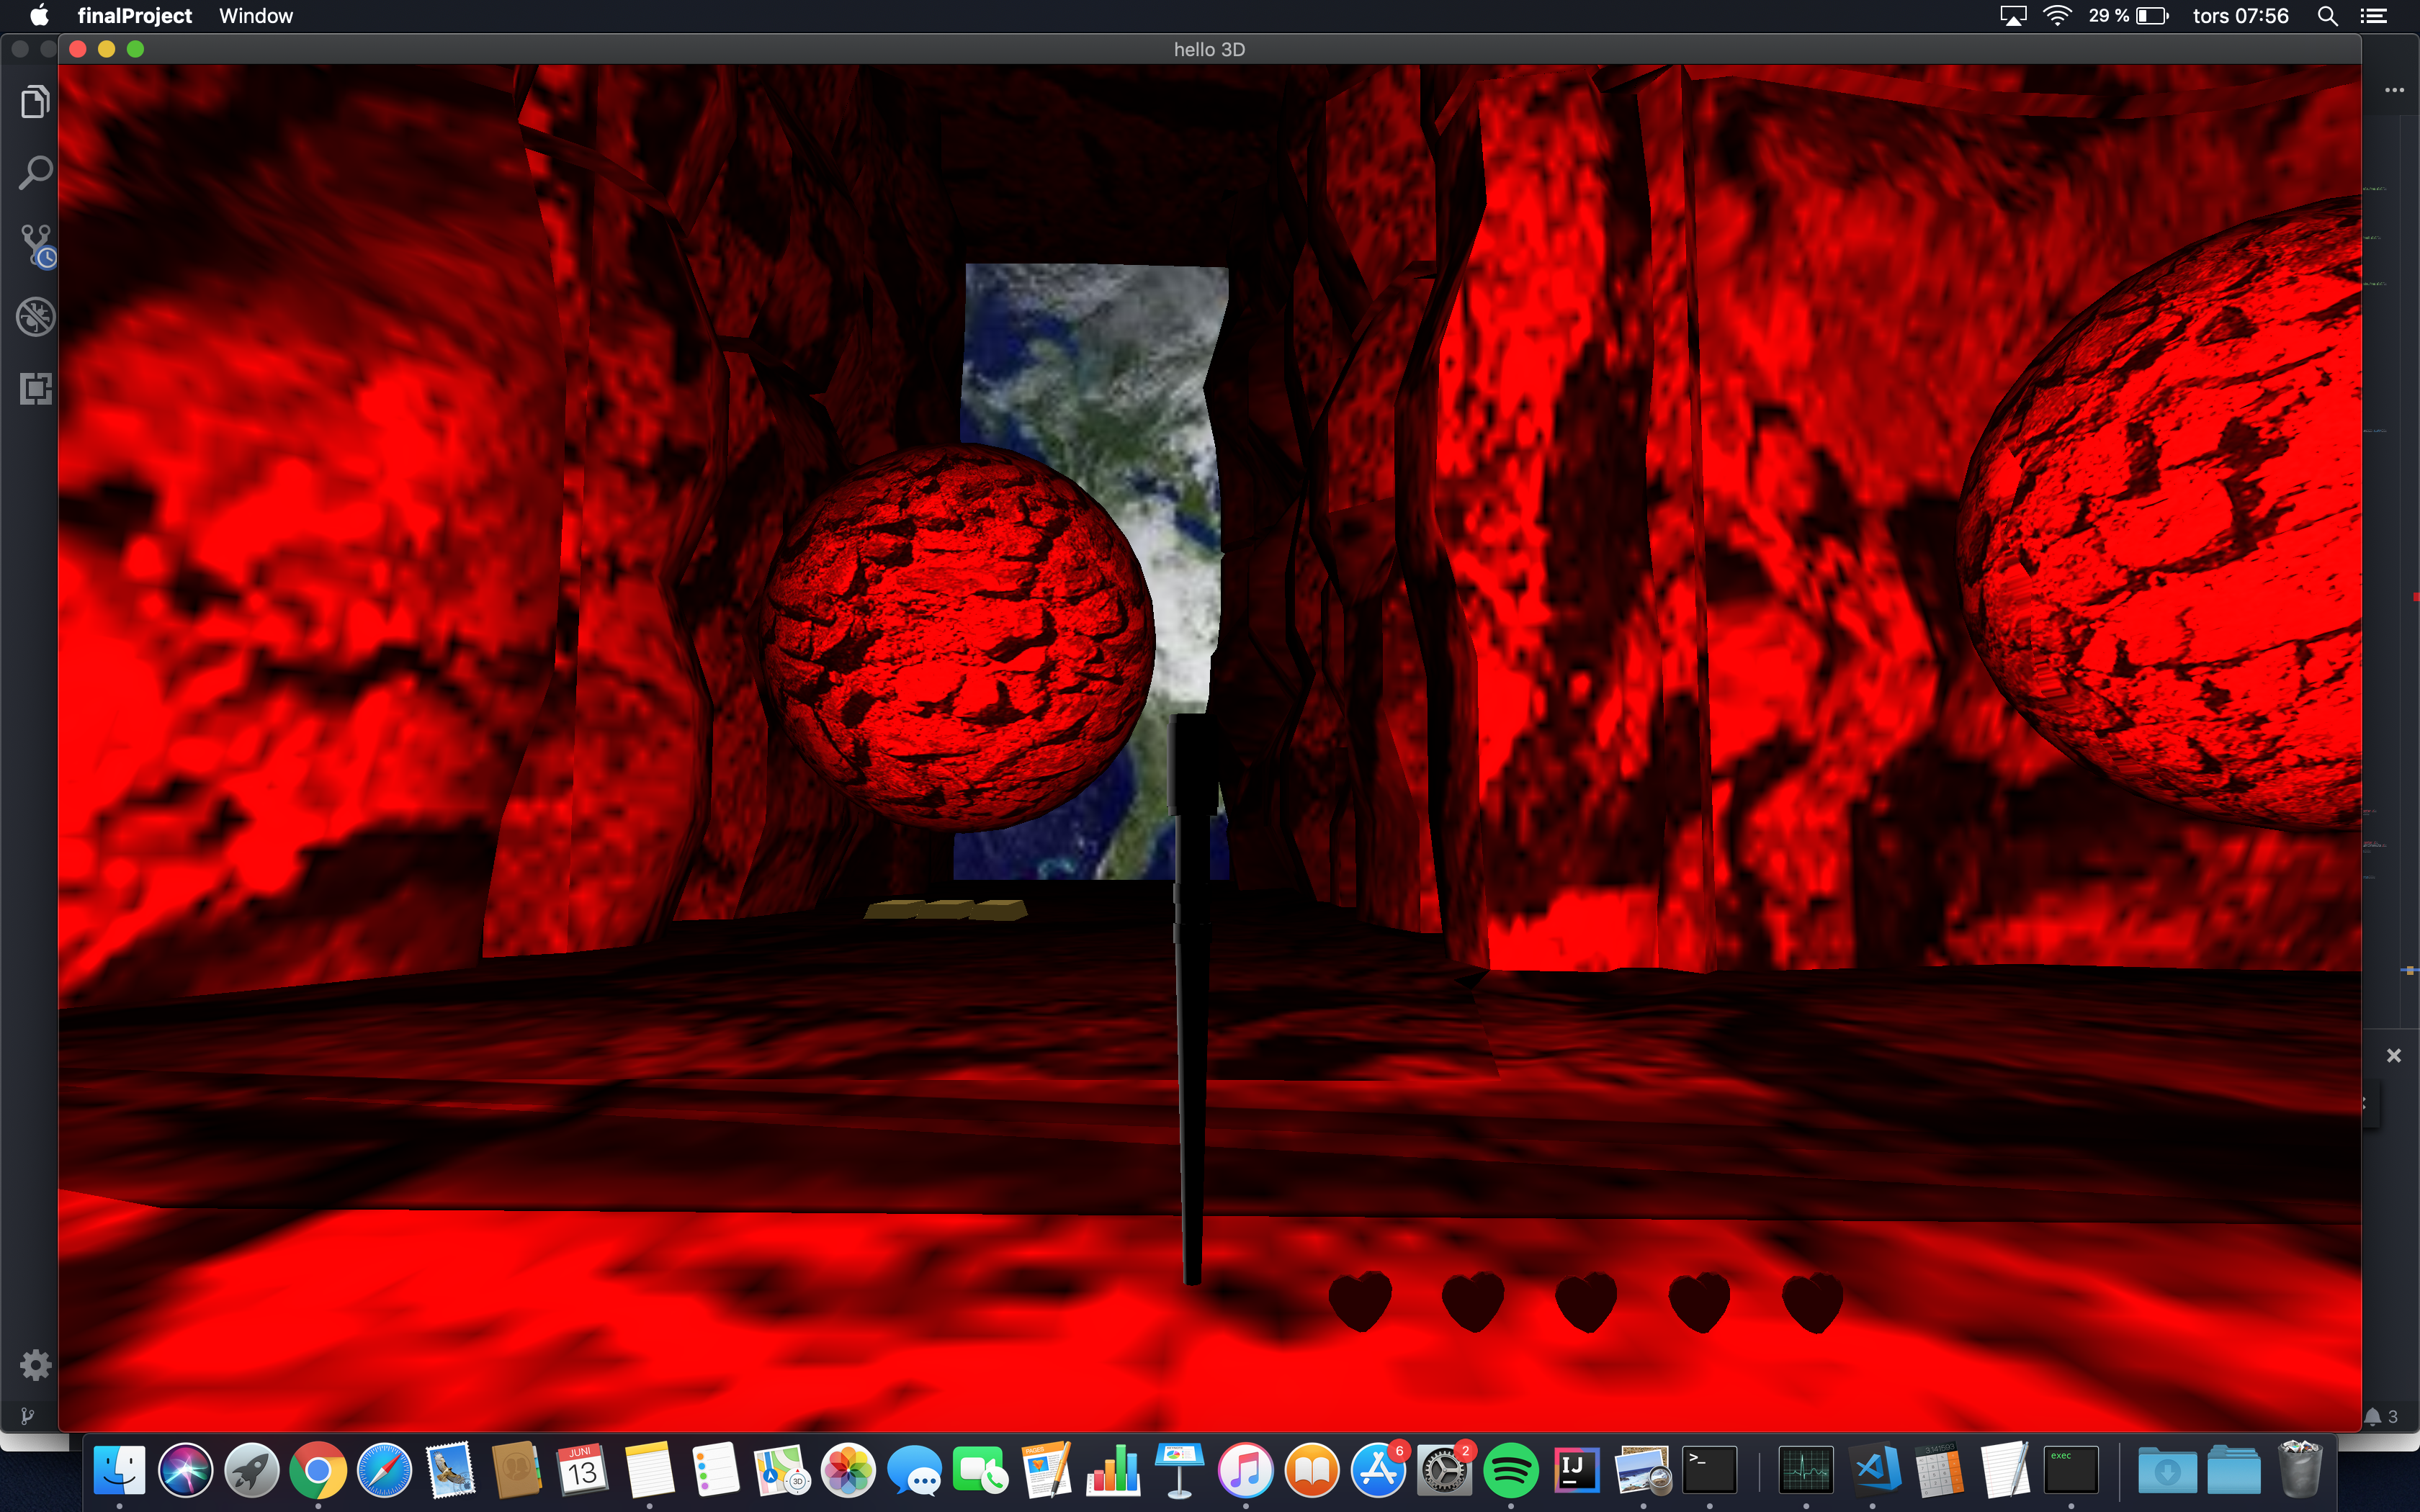Open Spotify from the Dock
The image size is (2420, 1512).
point(1510,1470)
